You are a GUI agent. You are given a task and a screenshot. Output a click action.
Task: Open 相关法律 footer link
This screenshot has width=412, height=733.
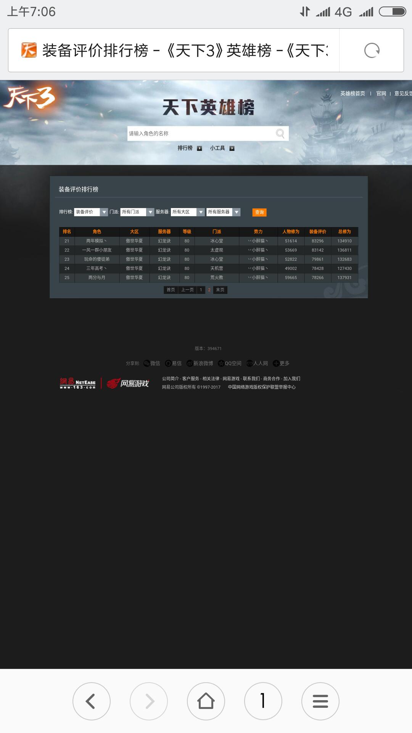[x=211, y=379]
